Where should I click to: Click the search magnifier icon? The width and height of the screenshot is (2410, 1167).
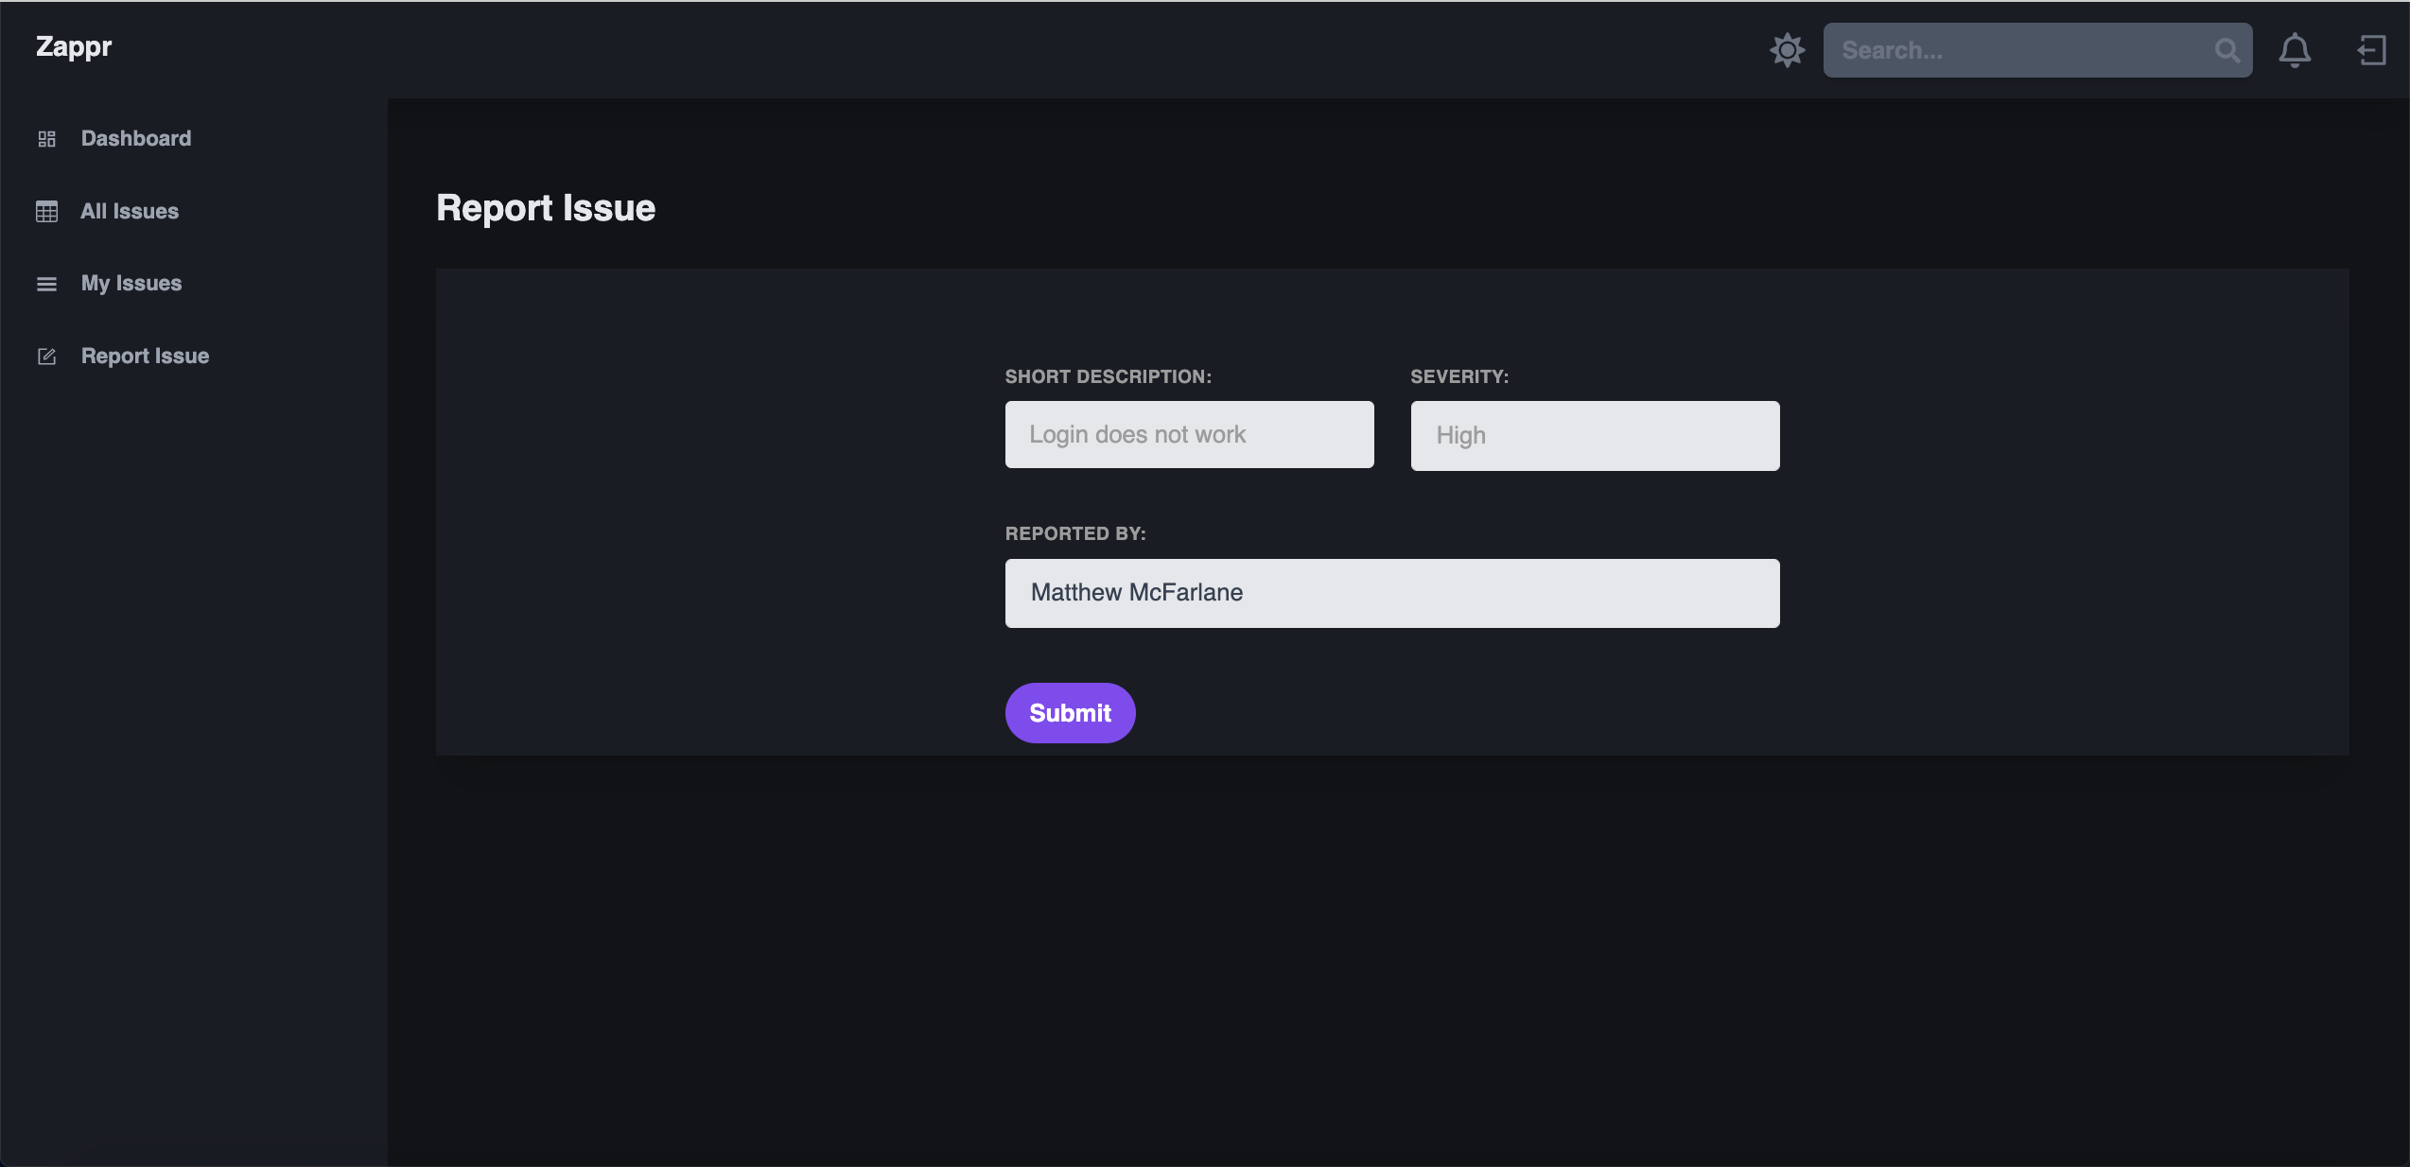coord(2227,50)
